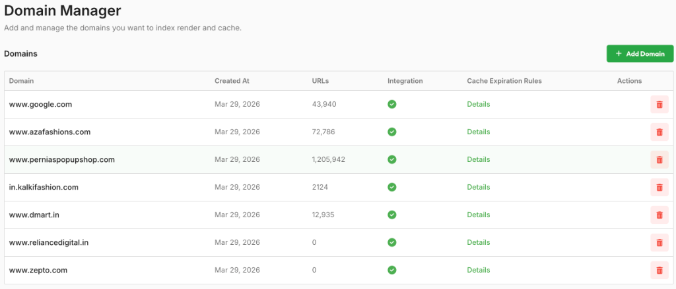Click created date of www.google.com
The height and width of the screenshot is (289, 676).
[237, 104]
